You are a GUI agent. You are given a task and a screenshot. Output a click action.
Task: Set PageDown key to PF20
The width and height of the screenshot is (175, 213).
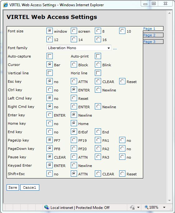(74, 148)
